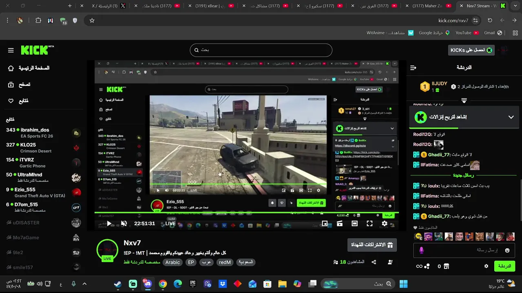The width and height of the screenshot is (522, 293).
Task: Click the follow user icon
Action: click(x=390, y=262)
